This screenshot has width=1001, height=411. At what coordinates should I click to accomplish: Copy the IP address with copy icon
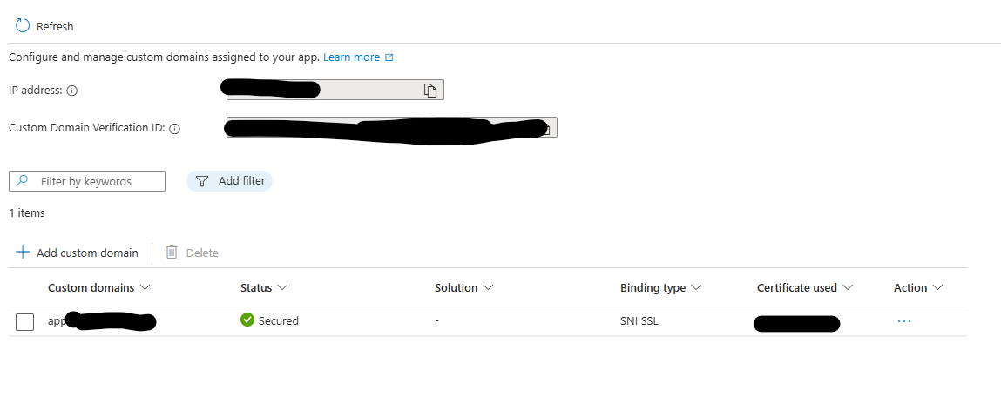(x=430, y=90)
